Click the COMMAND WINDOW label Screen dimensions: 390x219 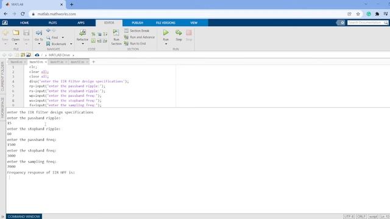click(24, 217)
